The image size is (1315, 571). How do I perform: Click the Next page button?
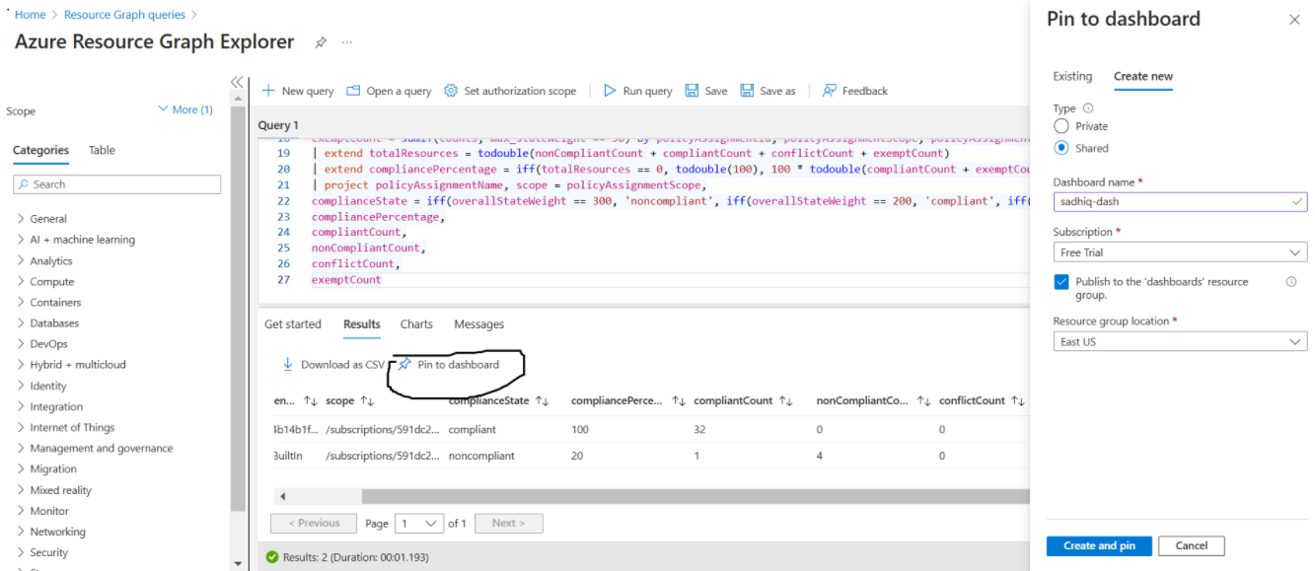(x=508, y=524)
